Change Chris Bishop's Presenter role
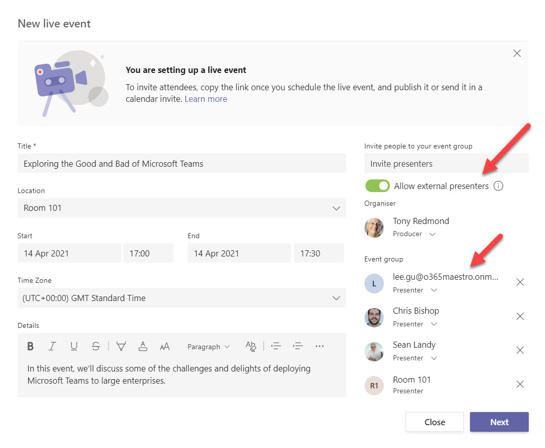The width and height of the screenshot is (545, 448). tap(415, 324)
